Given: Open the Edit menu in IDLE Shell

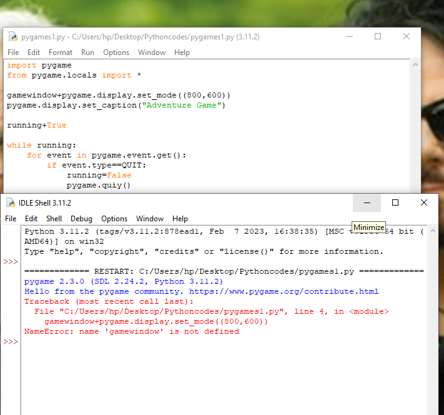Looking at the screenshot, I should (31, 219).
